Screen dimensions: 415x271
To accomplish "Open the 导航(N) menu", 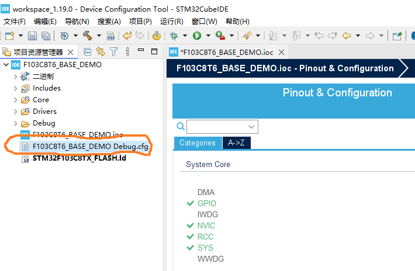I will pyautogui.click(x=77, y=22).
